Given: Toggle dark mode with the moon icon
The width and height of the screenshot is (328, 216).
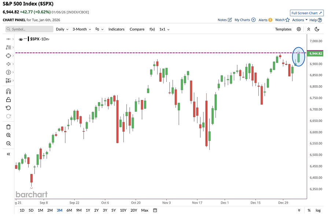Looking at the screenshot, I should pyautogui.click(x=317, y=29).
